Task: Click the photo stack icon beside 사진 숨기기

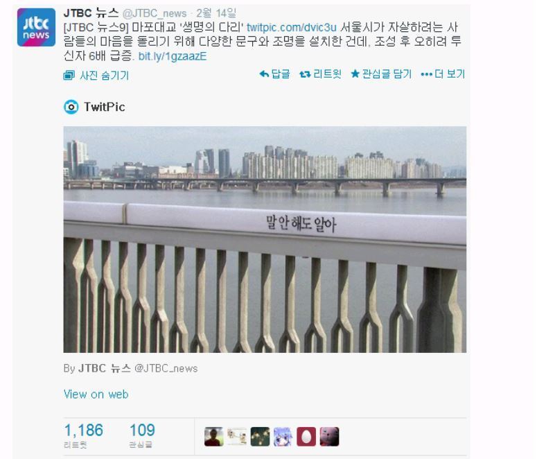Action: click(x=69, y=76)
